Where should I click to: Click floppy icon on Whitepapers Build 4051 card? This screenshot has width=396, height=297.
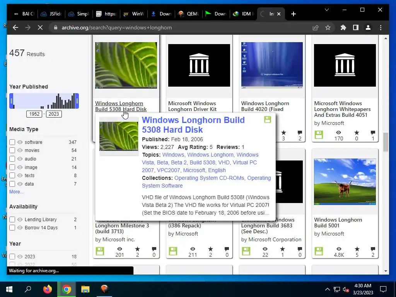click(319, 135)
